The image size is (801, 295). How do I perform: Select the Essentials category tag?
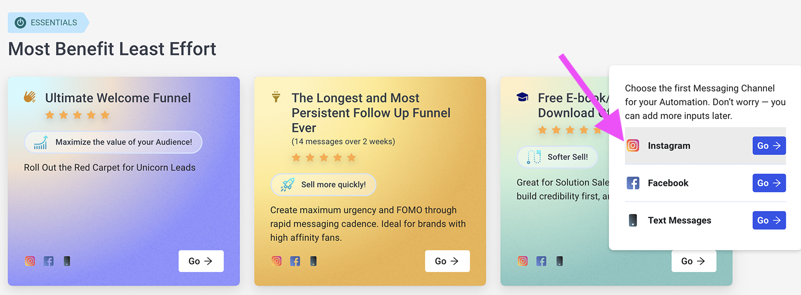[x=48, y=22]
